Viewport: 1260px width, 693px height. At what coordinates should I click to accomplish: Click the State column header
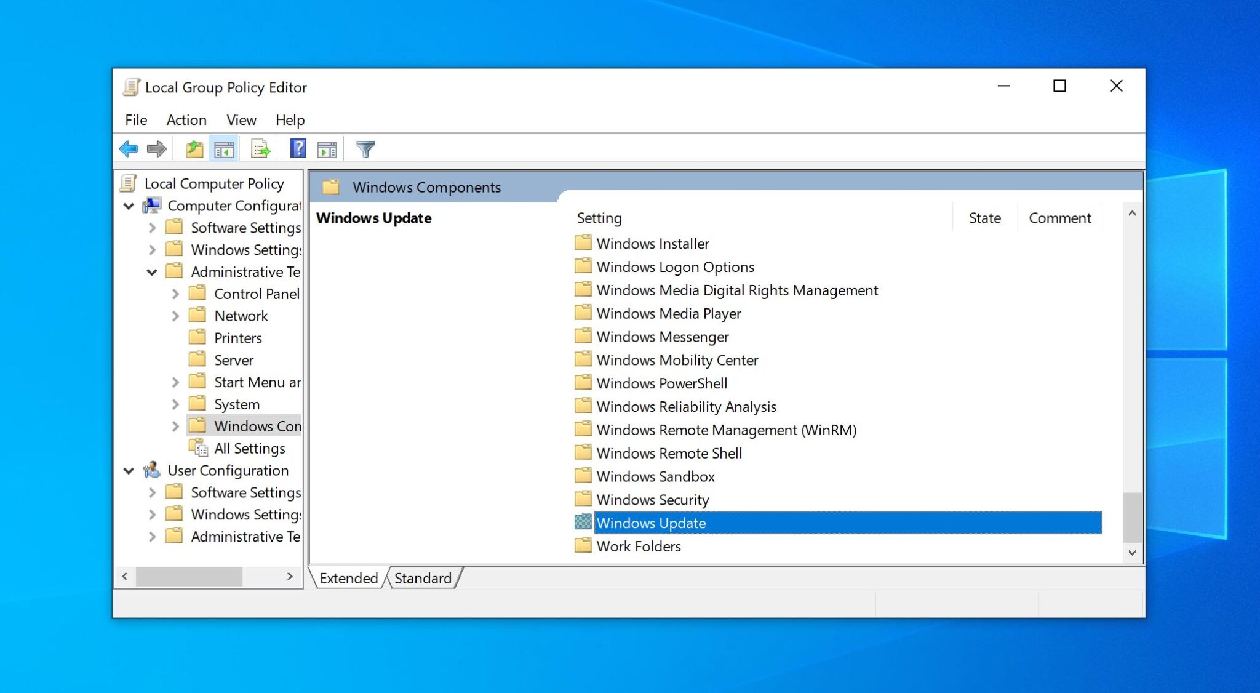click(984, 218)
